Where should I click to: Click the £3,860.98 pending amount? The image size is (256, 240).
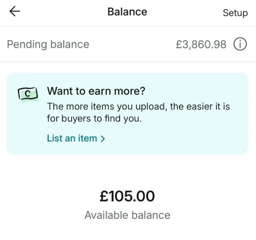pos(201,44)
